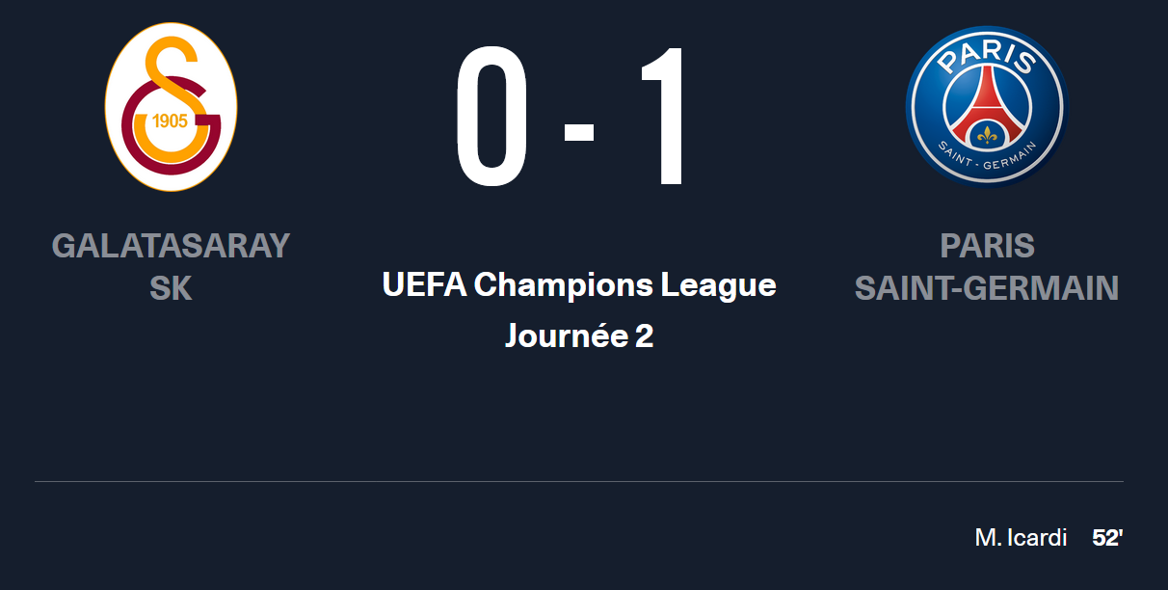The width and height of the screenshot is (1168, 590).
Task: Click the SK text under Galatasaray
Action: coord(171,288)
